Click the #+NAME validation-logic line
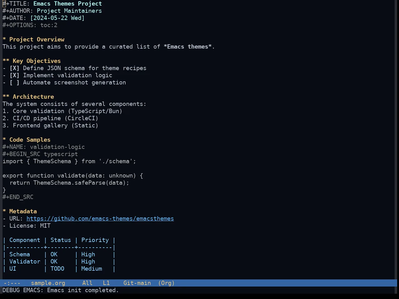Screen dimensions: 399x299 pos(44,147)
